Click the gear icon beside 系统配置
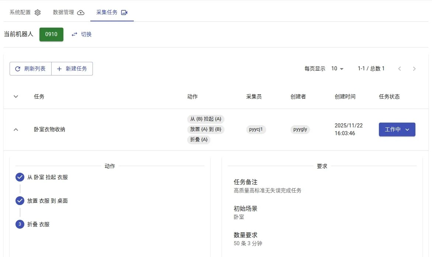 click(38, 13)
